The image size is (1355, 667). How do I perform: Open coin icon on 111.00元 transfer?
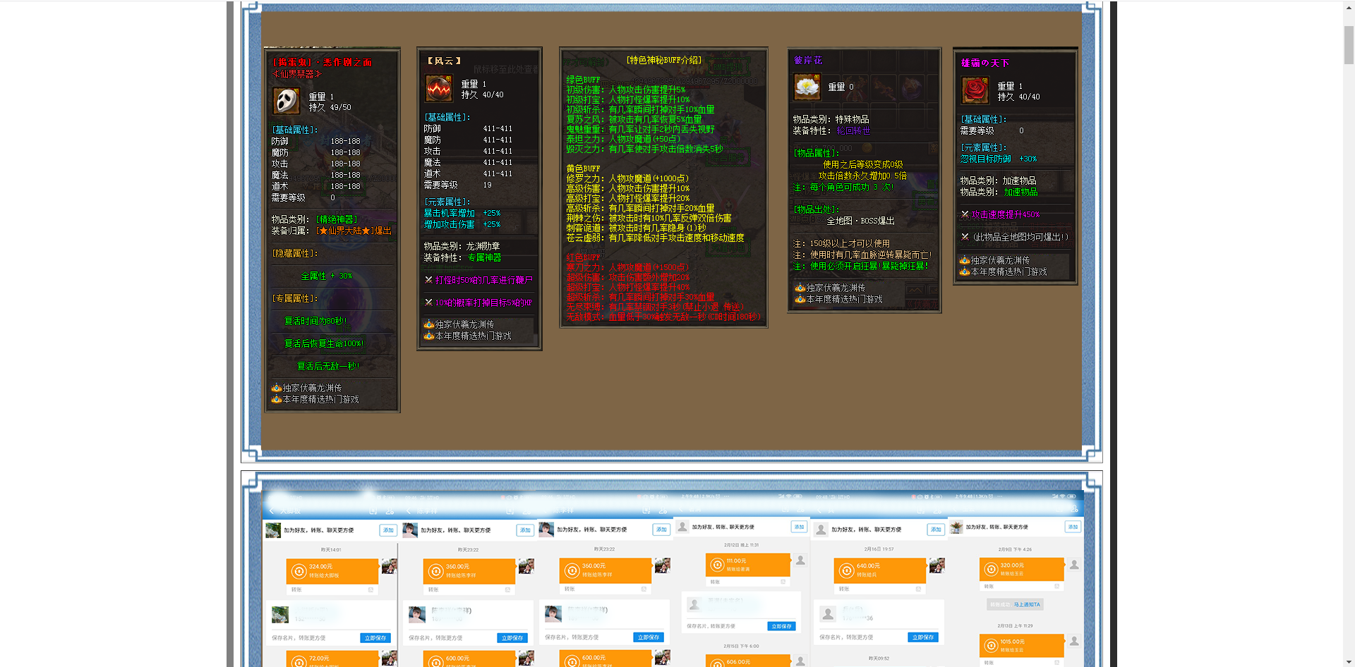tap(717, 565)
